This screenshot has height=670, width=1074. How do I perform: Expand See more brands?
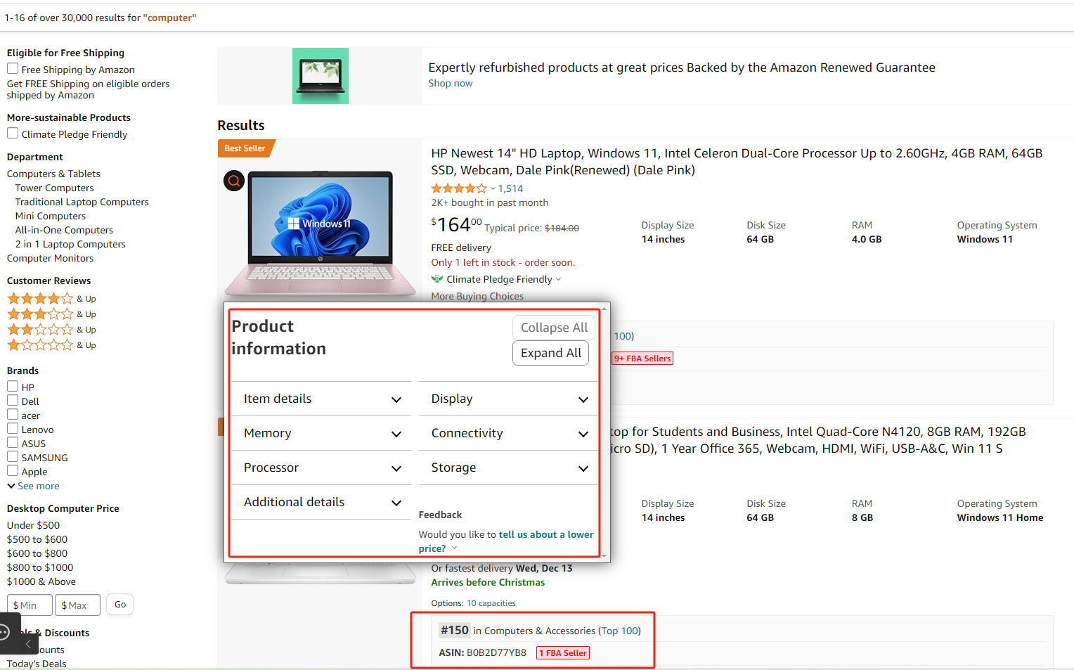33,486
